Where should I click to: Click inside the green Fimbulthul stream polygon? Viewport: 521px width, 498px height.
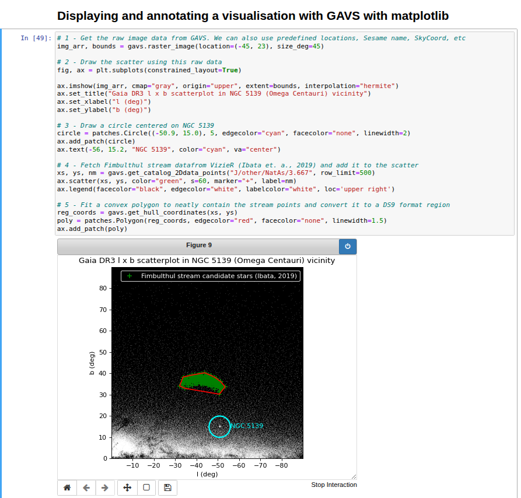tap(201, 380)
